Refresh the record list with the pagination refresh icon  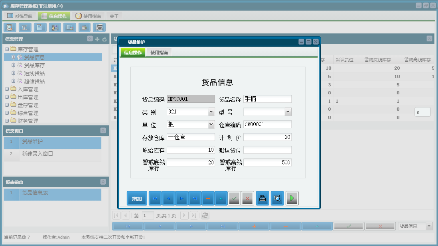[x=205, y=215]
